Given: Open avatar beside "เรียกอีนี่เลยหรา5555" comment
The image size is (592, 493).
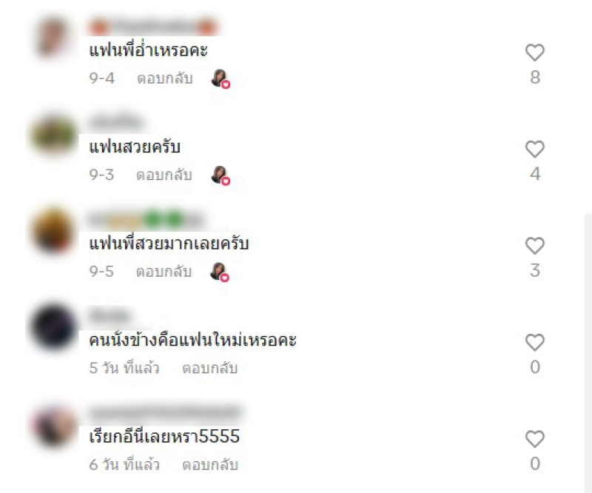Looking at the screenshot, I should (53, 425).
